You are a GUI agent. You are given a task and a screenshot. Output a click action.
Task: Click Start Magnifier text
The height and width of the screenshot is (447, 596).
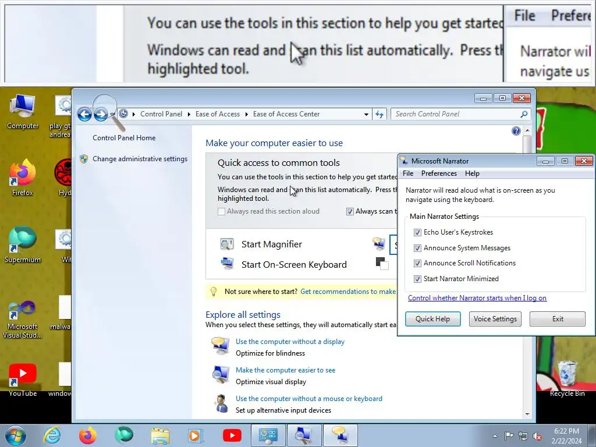coord(272,244)
